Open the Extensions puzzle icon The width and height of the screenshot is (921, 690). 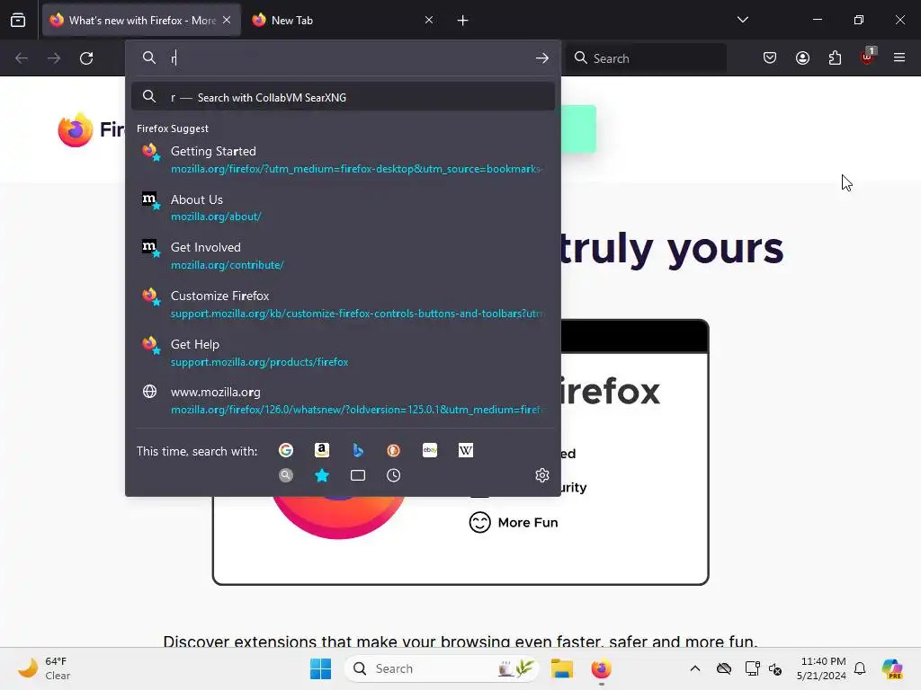835,58
